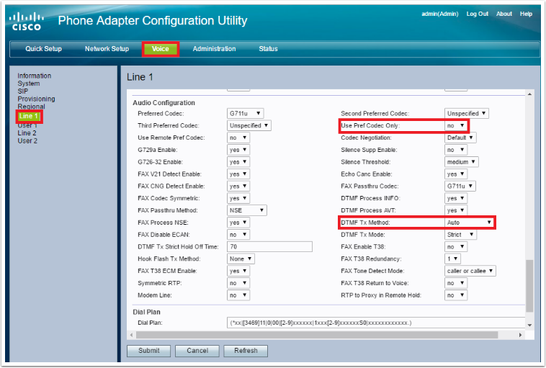The image size is (546, 368).
Task: Open the Quick Setup tab
Action: pos(43,49)
